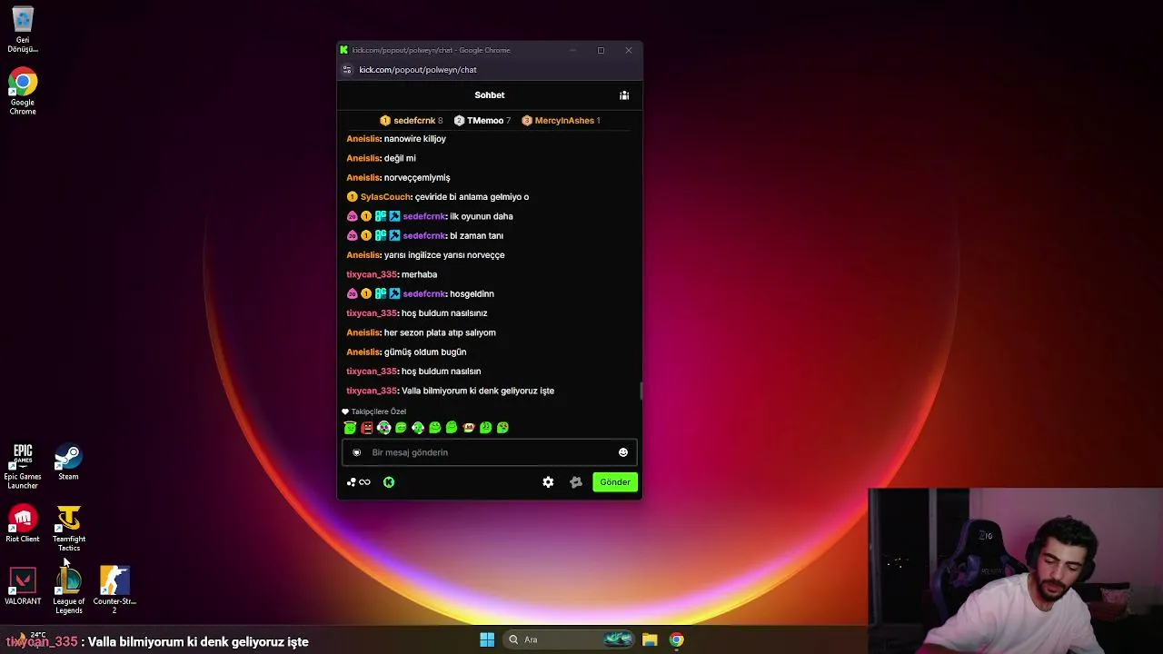Click username SylasCouch in chat

pyautogui.click(x=386, y=197)
